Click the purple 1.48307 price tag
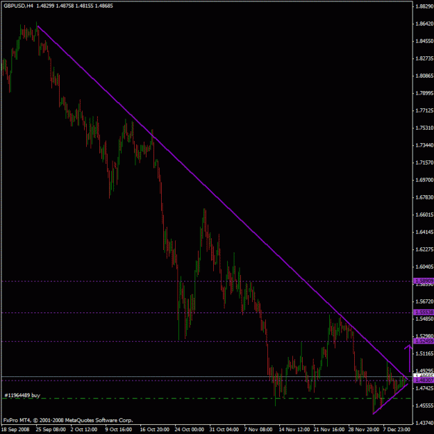Screen dimensions: 434x434 click(x=424, y=381)
